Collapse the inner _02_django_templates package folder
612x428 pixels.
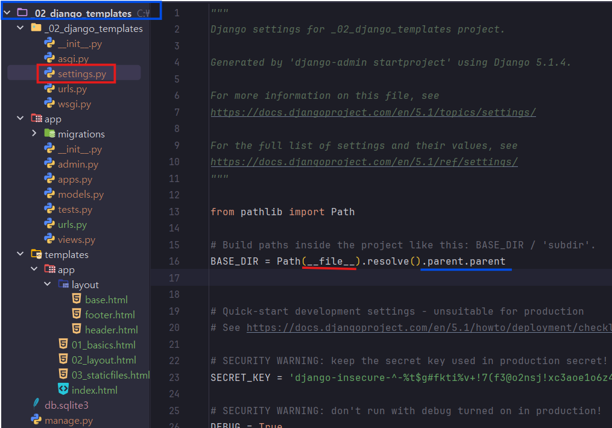[x=21, y=28]
